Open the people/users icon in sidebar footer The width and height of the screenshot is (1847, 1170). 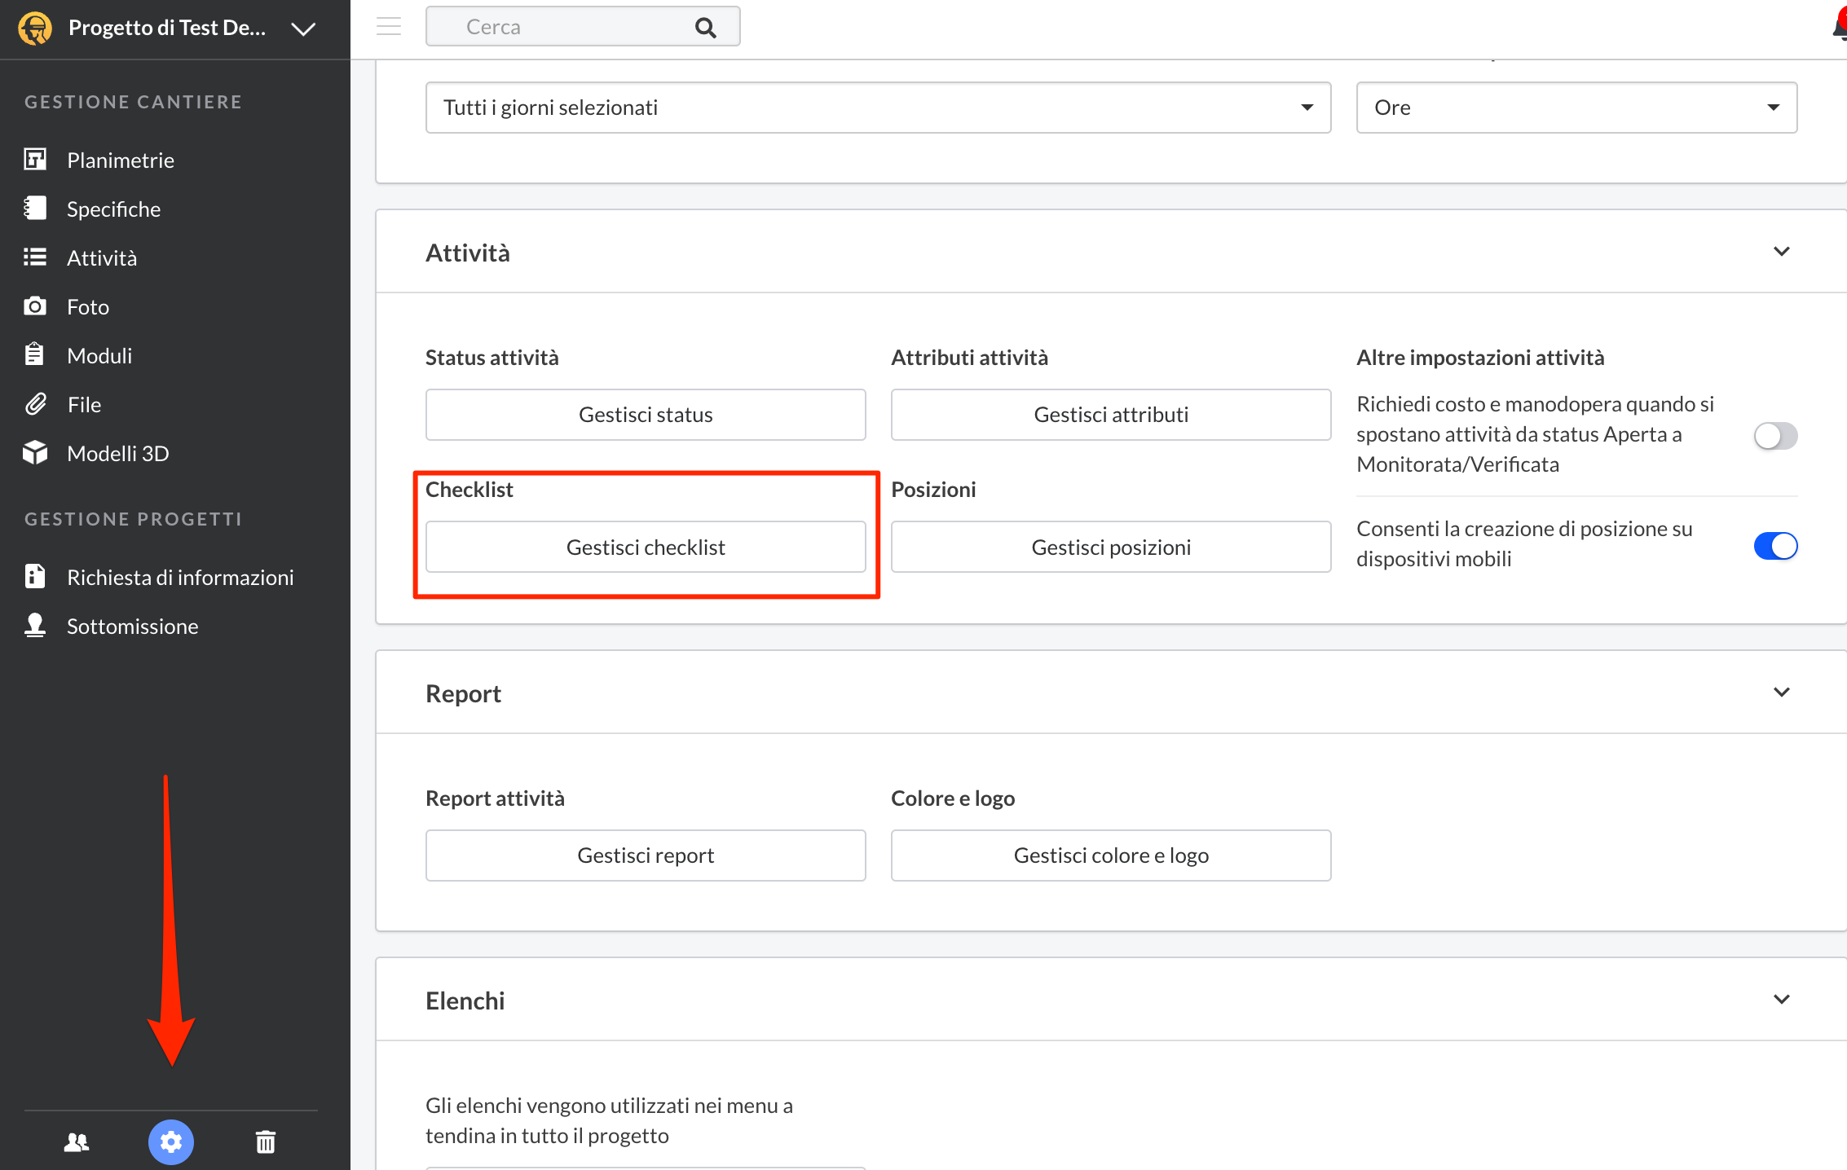click(77, 1142)
